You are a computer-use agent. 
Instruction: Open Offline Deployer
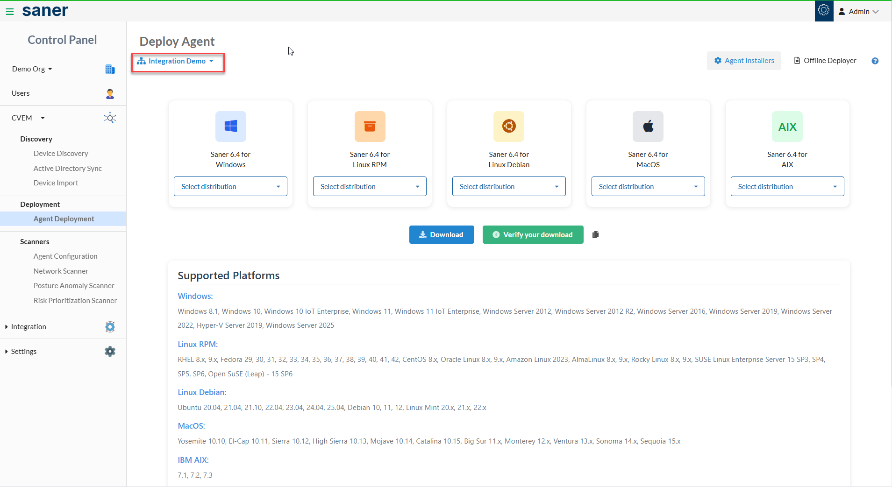point(825,61)
